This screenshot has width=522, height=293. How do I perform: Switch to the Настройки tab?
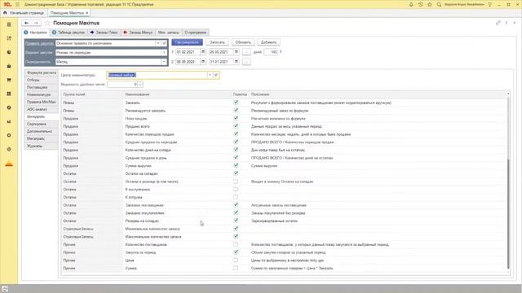click(x=35, y=33)
